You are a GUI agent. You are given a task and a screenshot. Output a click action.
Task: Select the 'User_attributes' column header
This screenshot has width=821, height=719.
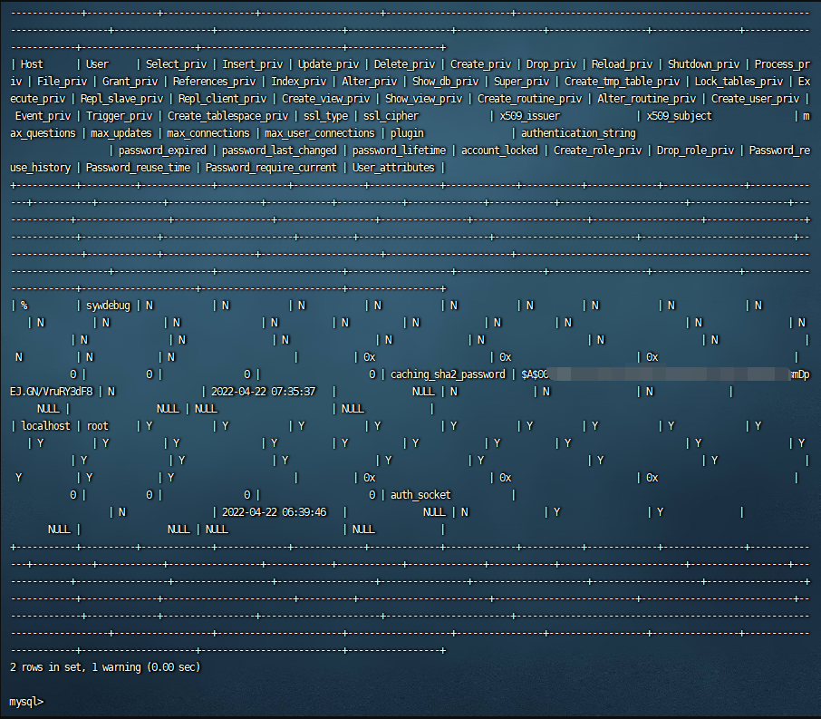[x=393, y=168]
